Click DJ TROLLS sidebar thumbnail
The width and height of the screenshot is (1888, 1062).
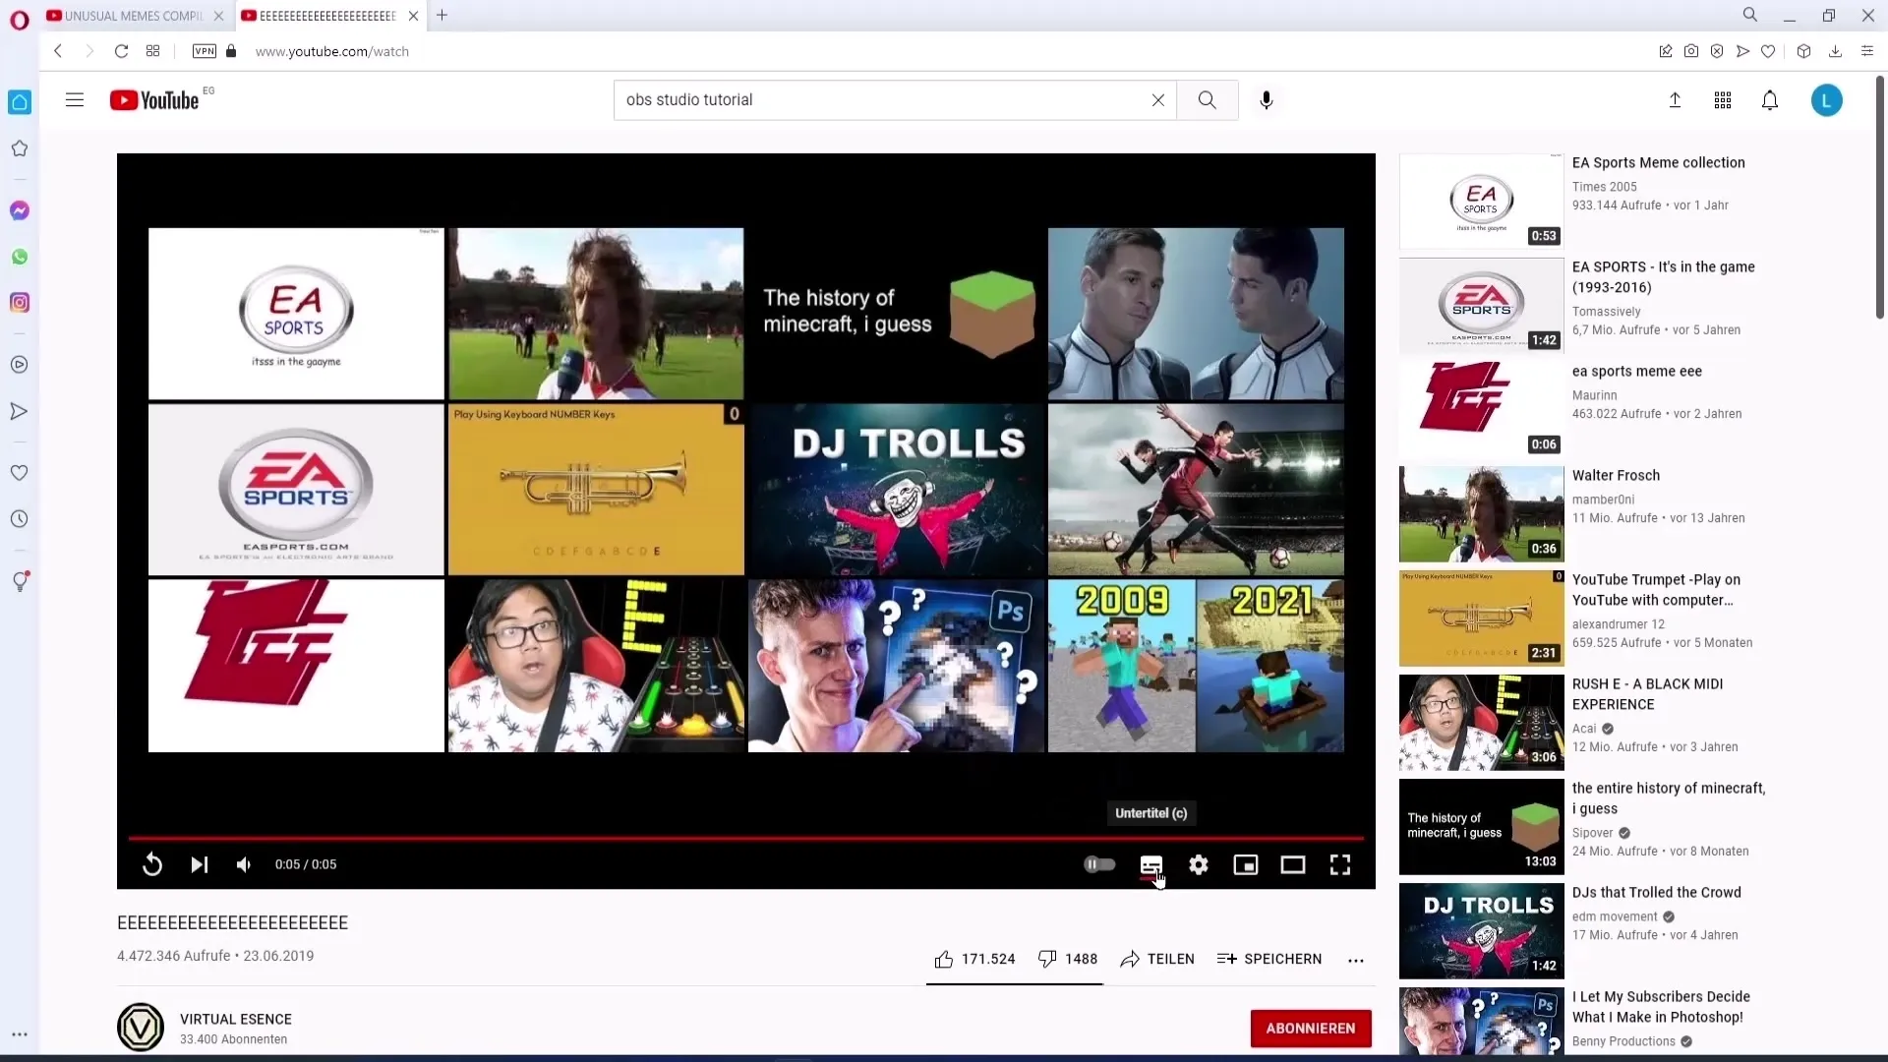coord(1481,930)
